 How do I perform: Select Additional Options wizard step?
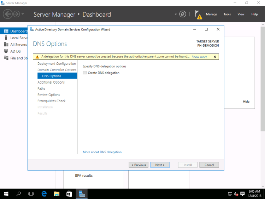tap(51, 82)
